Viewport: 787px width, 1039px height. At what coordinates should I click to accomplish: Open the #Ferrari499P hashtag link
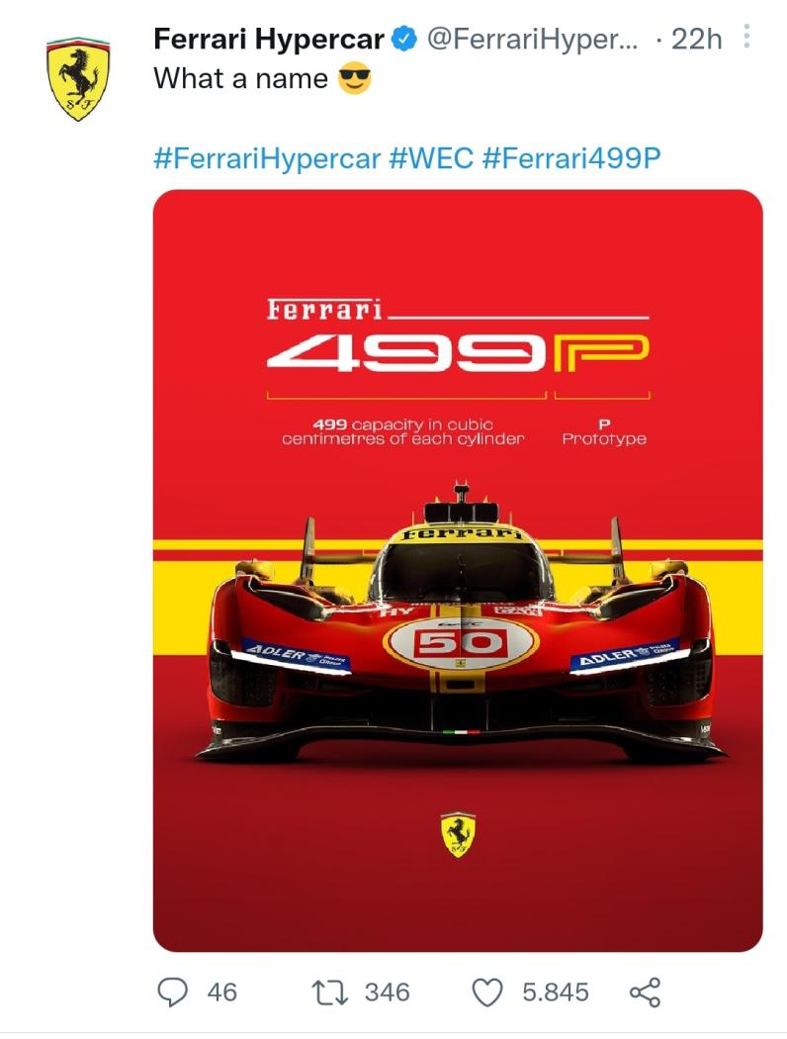pos(571,158)
